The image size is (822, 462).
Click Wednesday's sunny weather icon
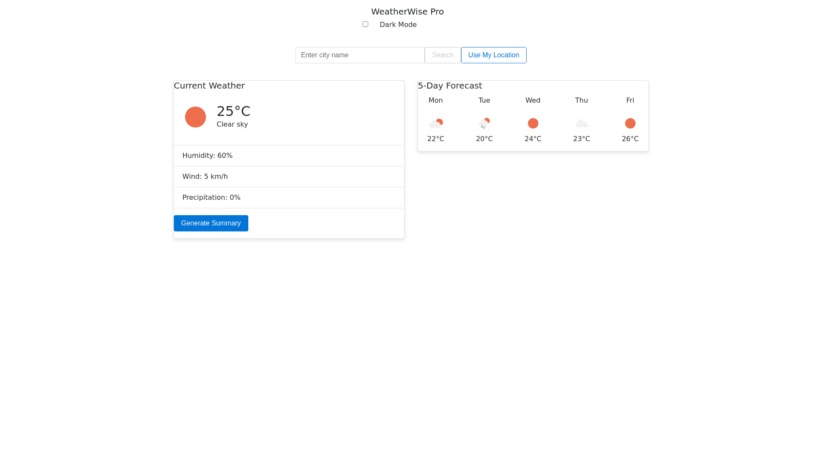point(533,124)
